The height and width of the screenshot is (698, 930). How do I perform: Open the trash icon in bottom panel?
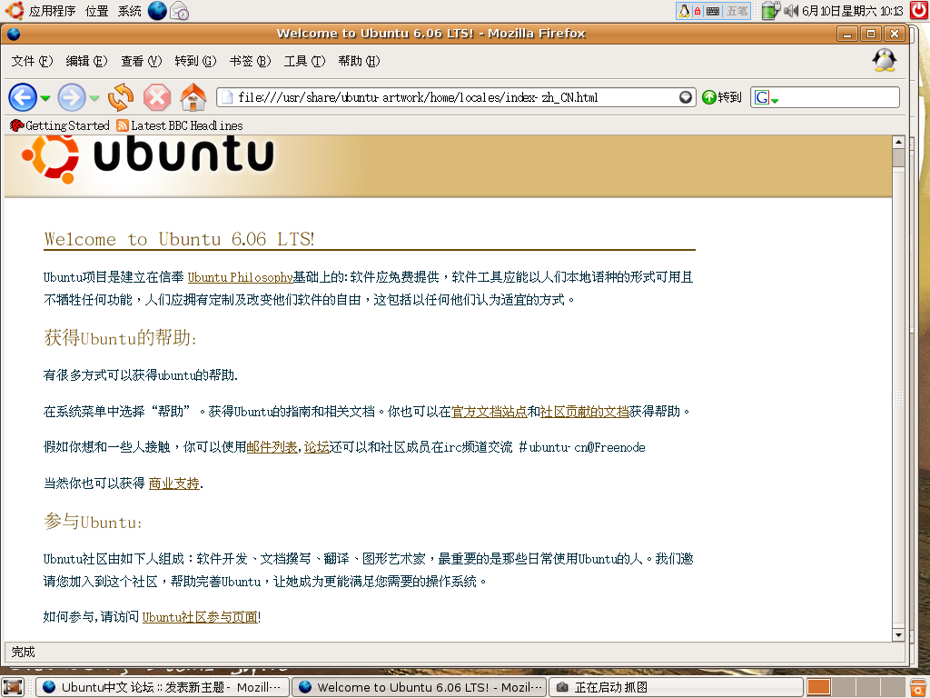point(918,687)
